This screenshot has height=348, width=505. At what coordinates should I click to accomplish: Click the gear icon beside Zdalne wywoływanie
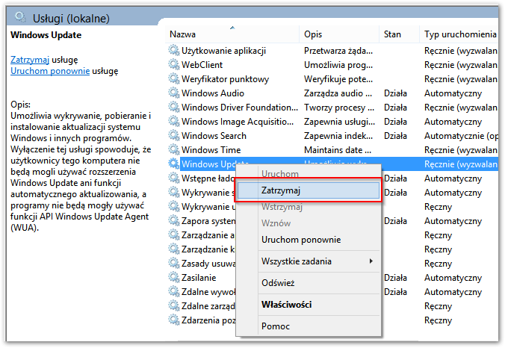174,291
